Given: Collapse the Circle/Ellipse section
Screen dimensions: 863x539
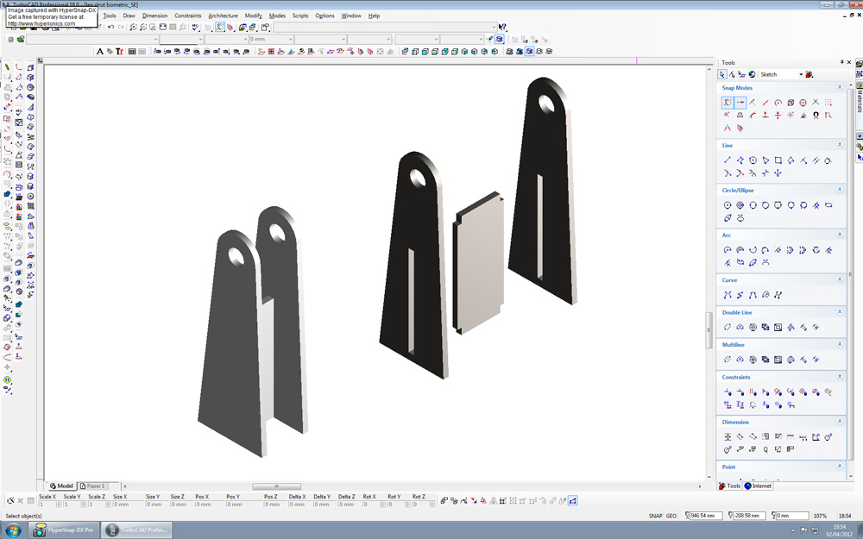Looking at the screenshot, I should 840,191.
